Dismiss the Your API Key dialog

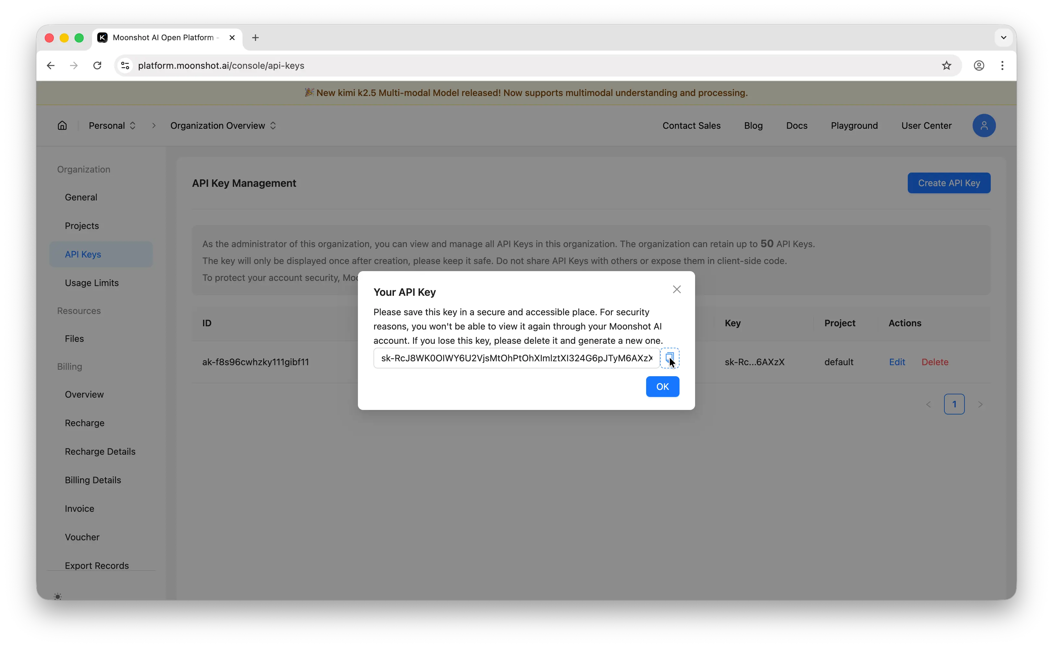676,289
